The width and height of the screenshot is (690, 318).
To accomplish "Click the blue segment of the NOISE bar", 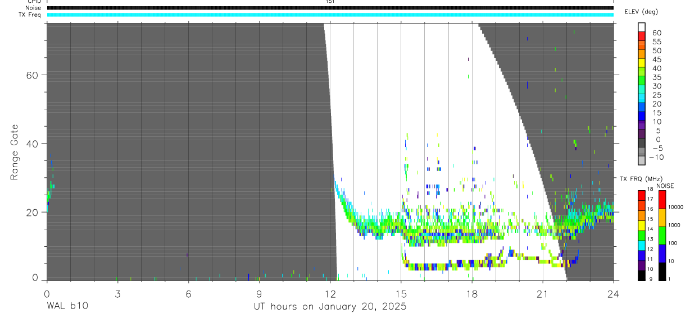I will click(662, 254).
